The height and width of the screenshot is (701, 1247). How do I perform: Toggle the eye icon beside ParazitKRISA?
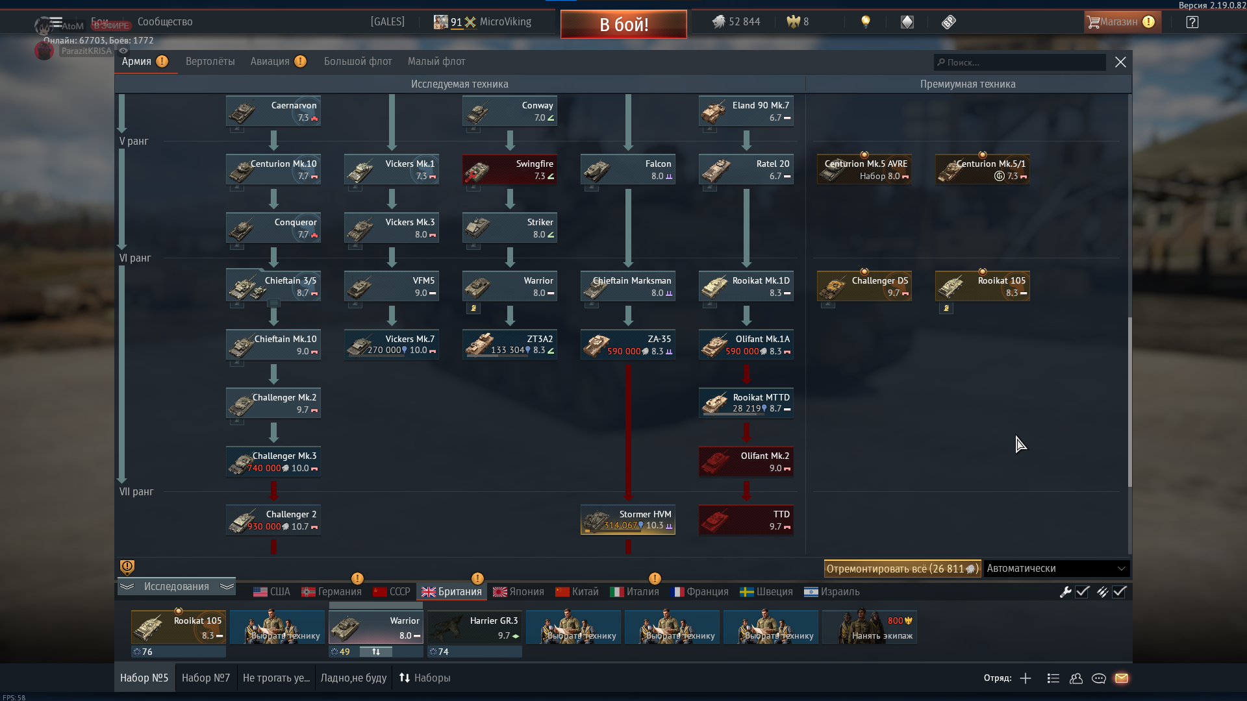coord(123,51)
